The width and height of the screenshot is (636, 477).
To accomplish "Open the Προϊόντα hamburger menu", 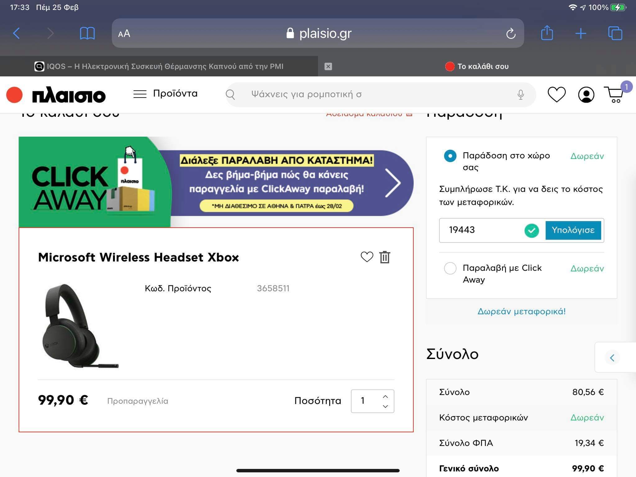I will 165,94.
